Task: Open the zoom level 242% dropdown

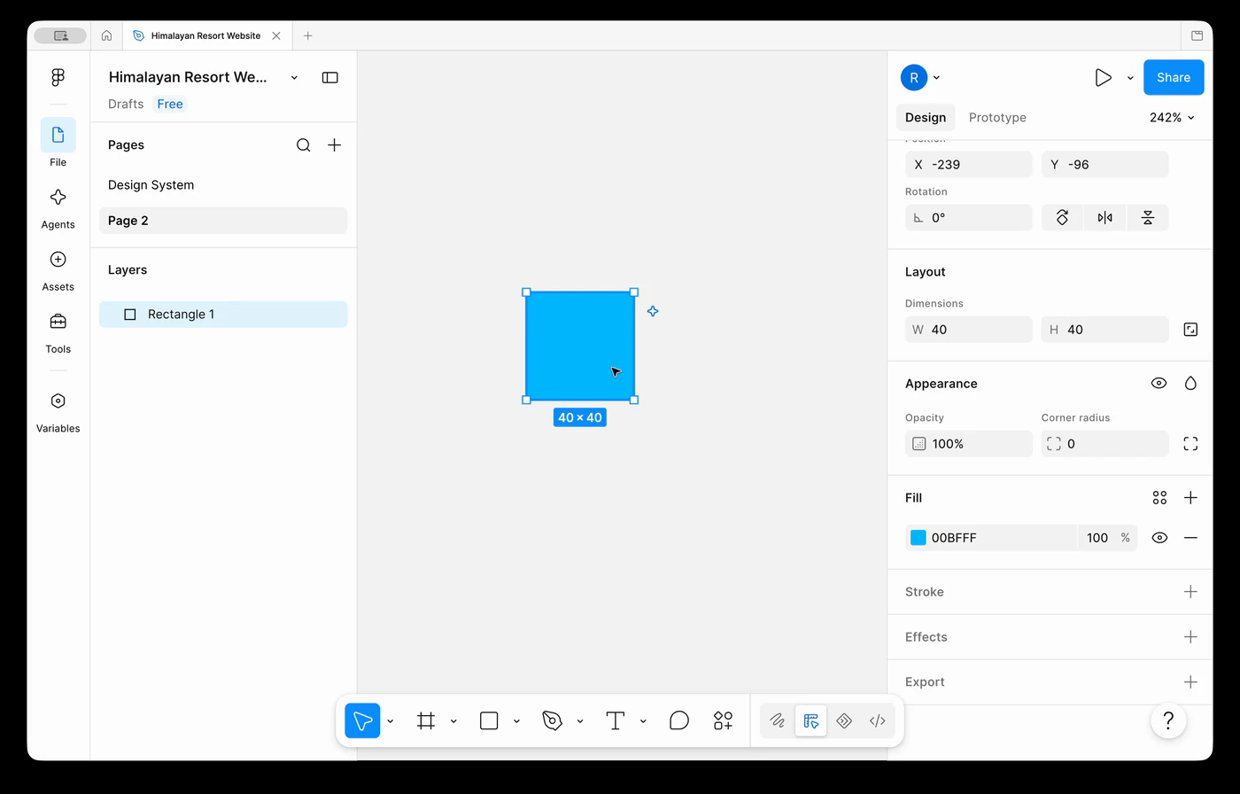Action: click(1172, 118)
